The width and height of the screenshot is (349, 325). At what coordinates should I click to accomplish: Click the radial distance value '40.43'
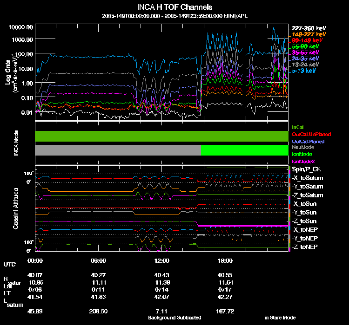161,275
